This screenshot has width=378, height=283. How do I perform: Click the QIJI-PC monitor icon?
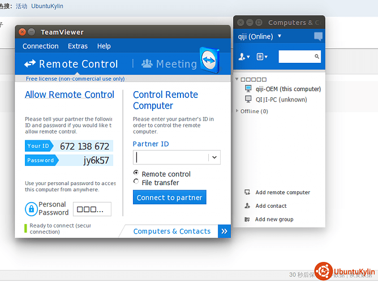pos(248,99)
